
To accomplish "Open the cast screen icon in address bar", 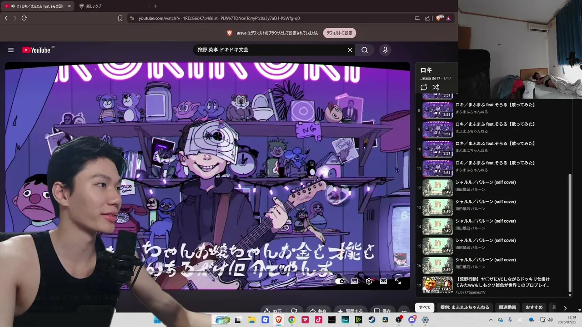I will click(x=417, y=18).
